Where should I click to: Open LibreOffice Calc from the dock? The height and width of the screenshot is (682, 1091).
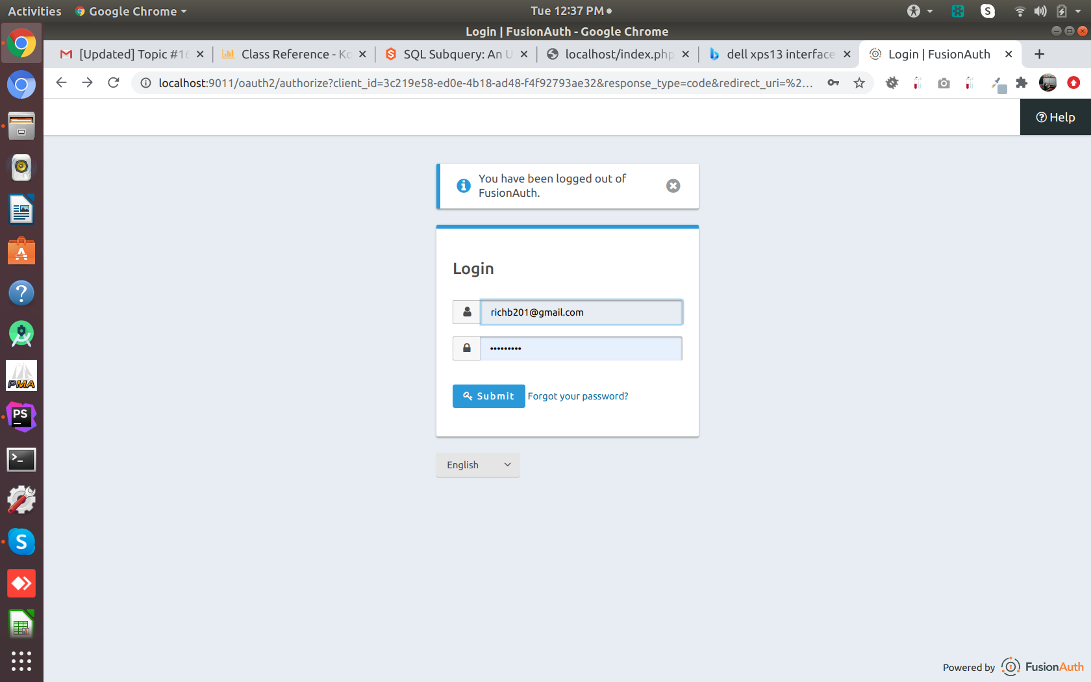coord(21,625)
